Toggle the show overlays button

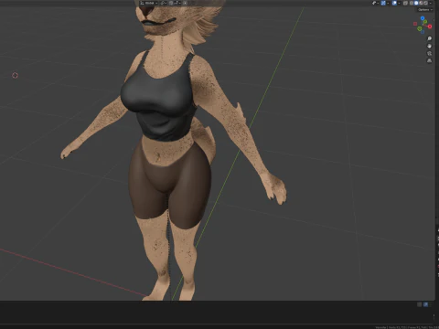(x=394, y=3)
